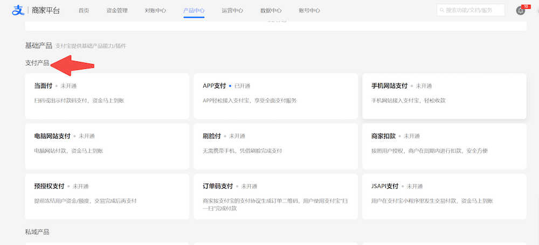
Task: Open the APP支付 product card
Action: tap(275, 96)
